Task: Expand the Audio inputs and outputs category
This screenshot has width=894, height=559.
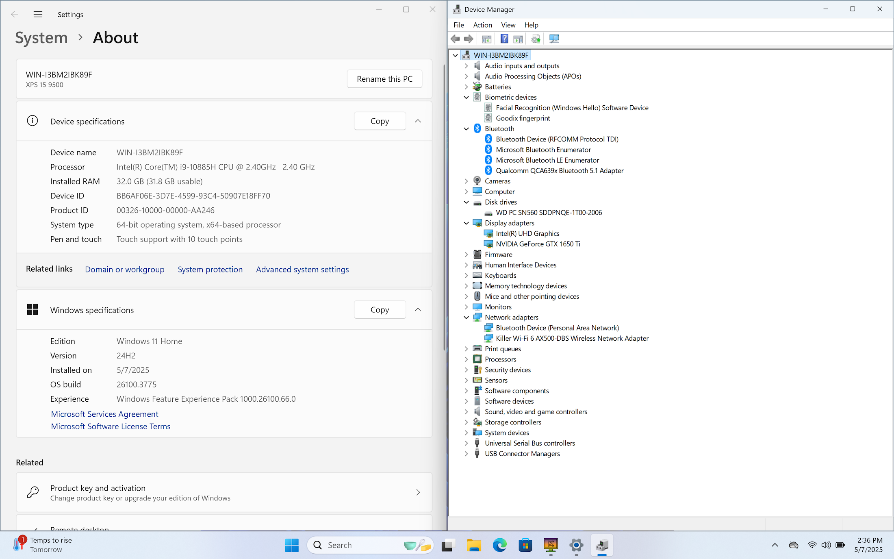Action: tap(466, 66)
